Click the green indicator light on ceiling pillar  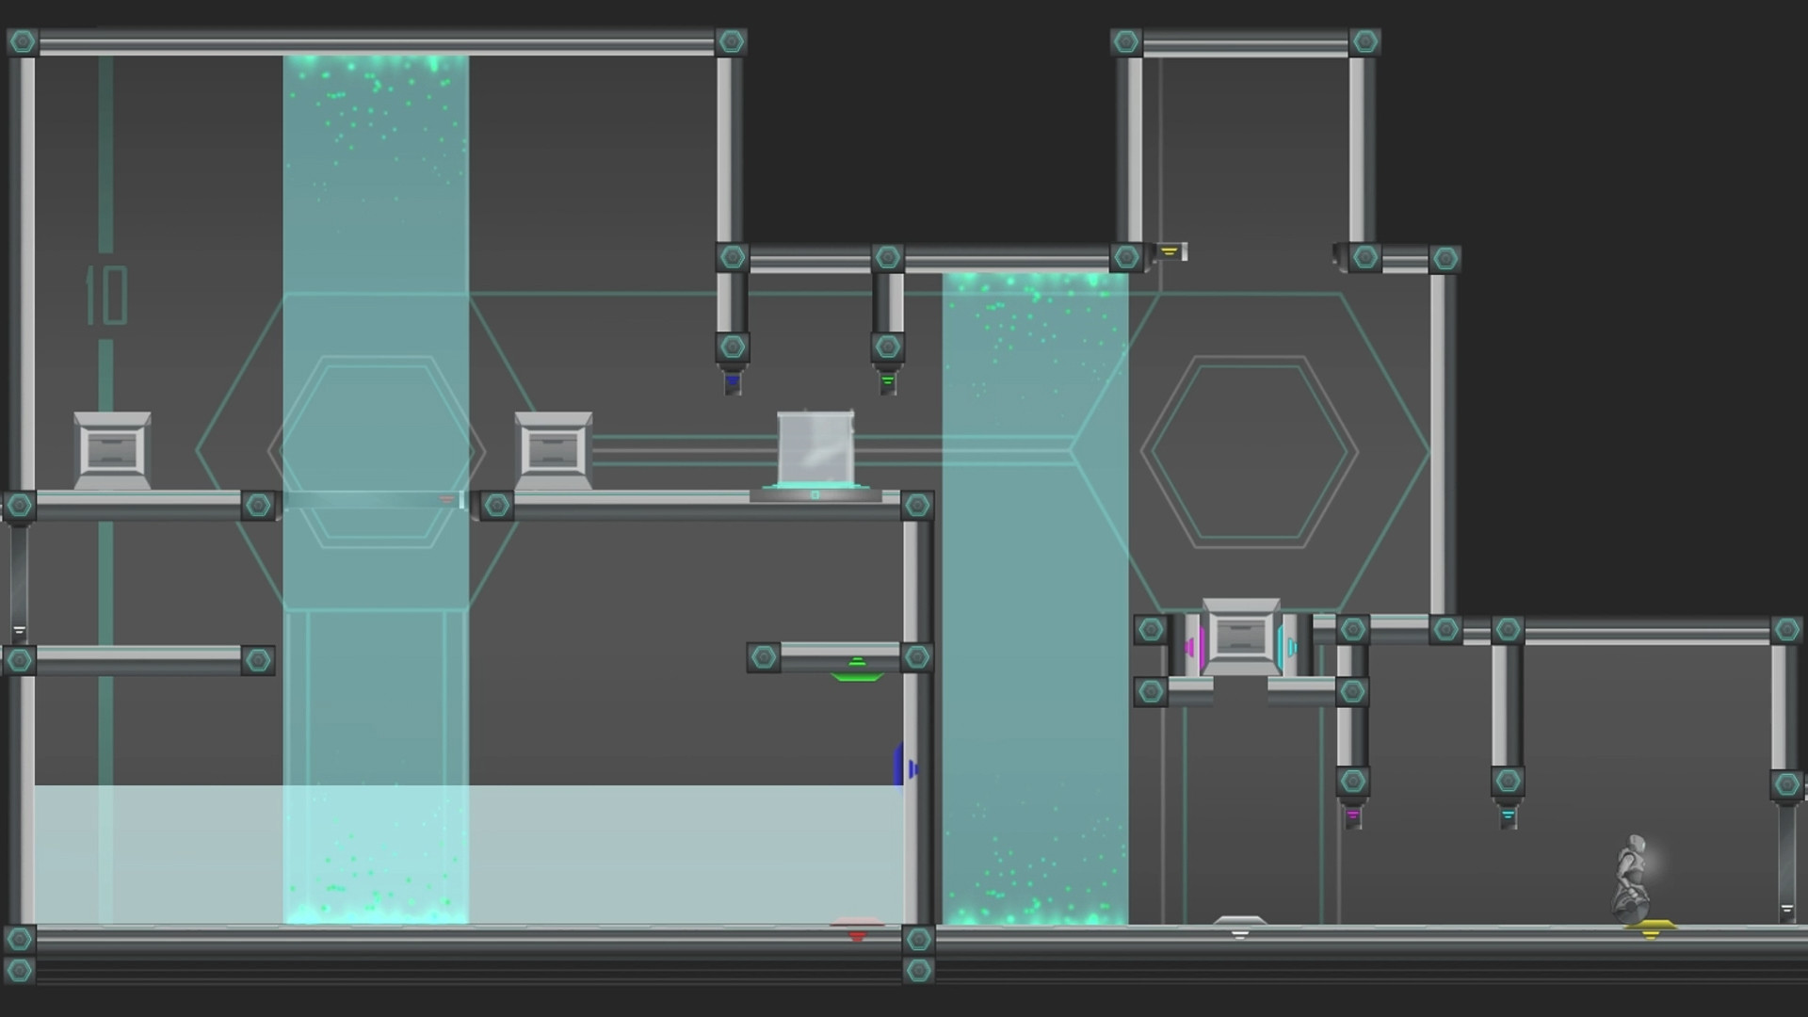click(887, 381)
